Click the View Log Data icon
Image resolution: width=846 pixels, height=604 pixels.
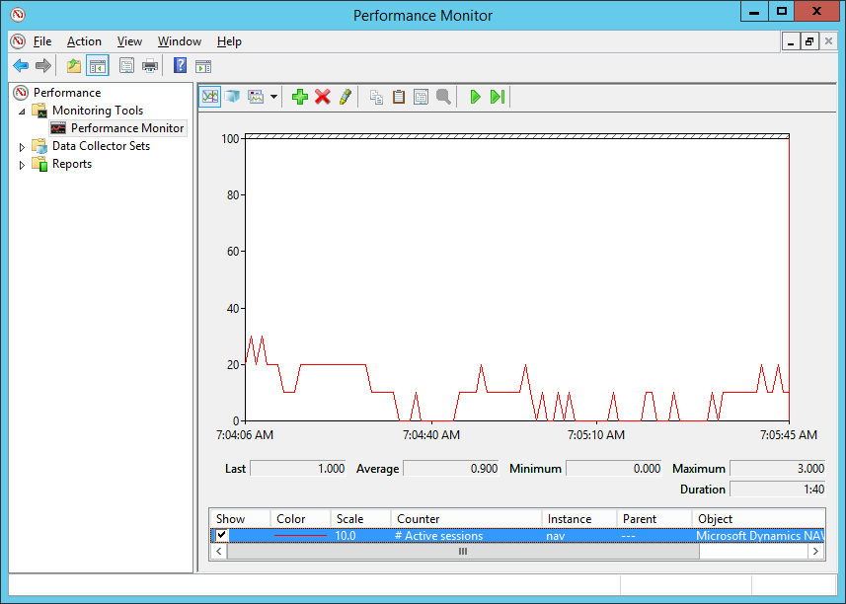tap(232, 97)
